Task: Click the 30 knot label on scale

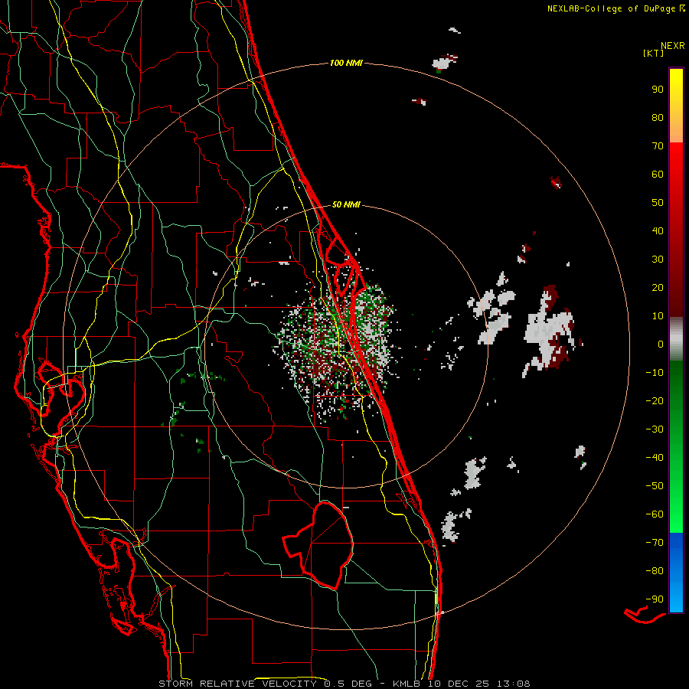Action: (658, 260)
